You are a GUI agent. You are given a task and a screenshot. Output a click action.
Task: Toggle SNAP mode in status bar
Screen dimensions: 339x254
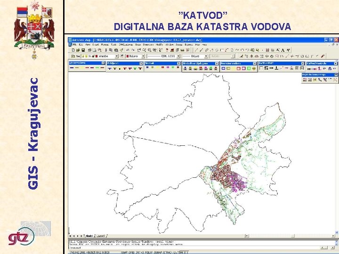tap(125, 252)
